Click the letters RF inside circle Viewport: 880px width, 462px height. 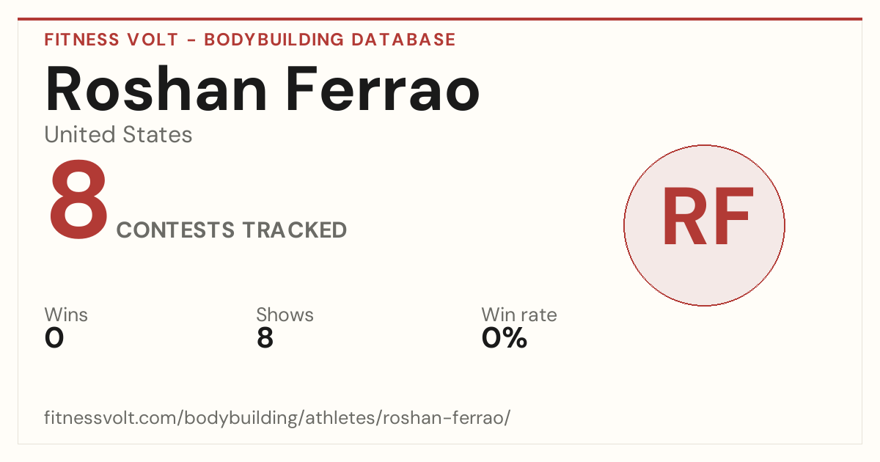[x=707, y=218]
